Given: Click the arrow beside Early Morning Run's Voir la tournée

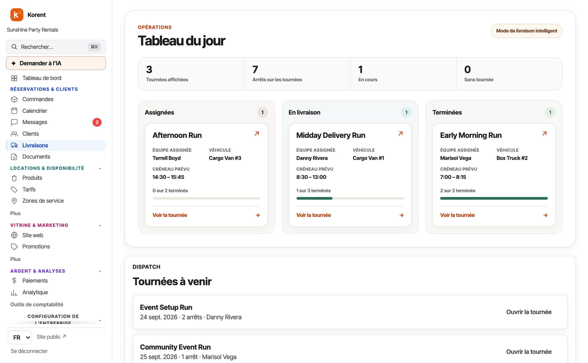Looking at the screenshot, I should click(545, 215).
